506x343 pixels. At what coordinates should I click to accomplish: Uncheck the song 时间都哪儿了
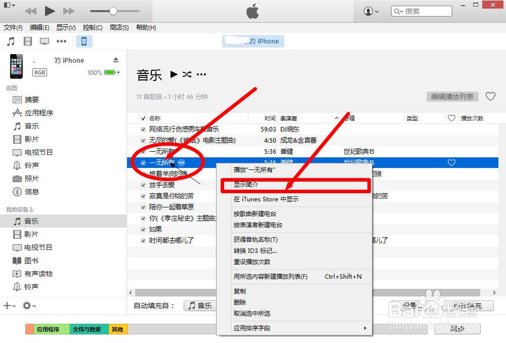pyautogui.click(x=142, y=239)
